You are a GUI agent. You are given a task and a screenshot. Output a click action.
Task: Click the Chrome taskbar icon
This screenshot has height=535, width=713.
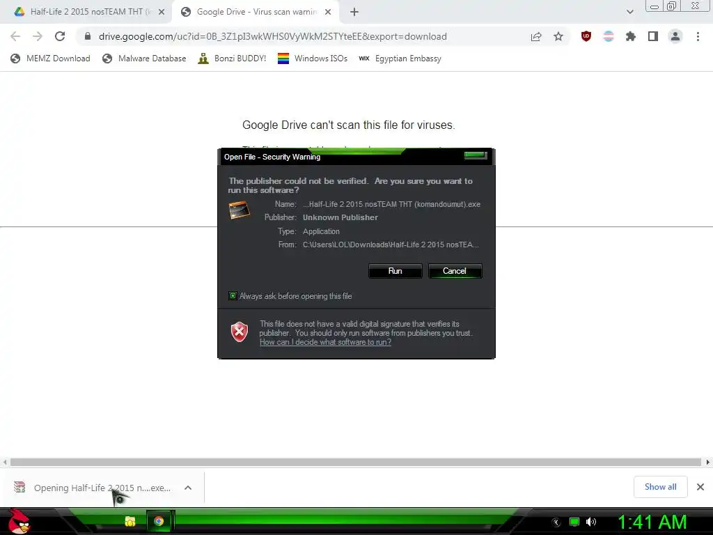(159, 521)
